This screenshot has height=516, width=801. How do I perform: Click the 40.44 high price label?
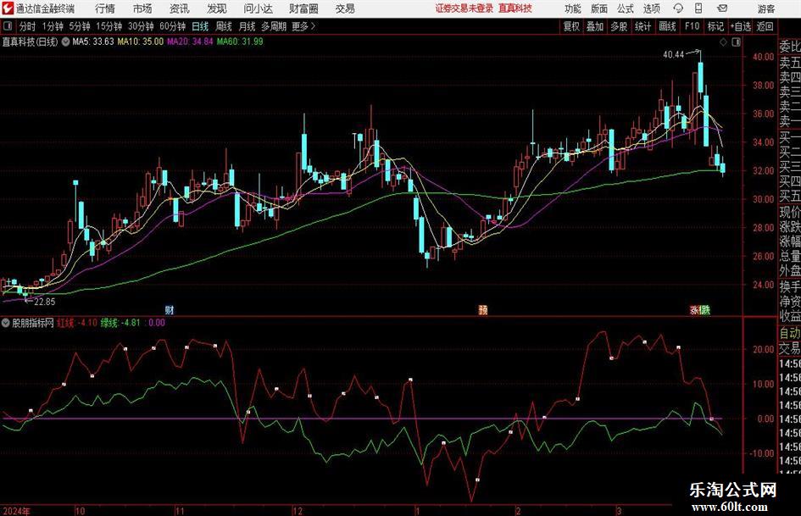click(673, 55)
